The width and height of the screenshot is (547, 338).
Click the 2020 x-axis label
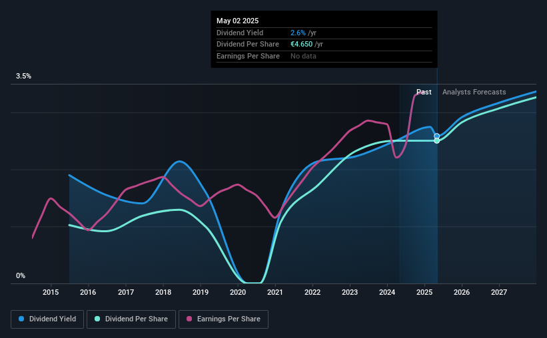click(238, 292)
